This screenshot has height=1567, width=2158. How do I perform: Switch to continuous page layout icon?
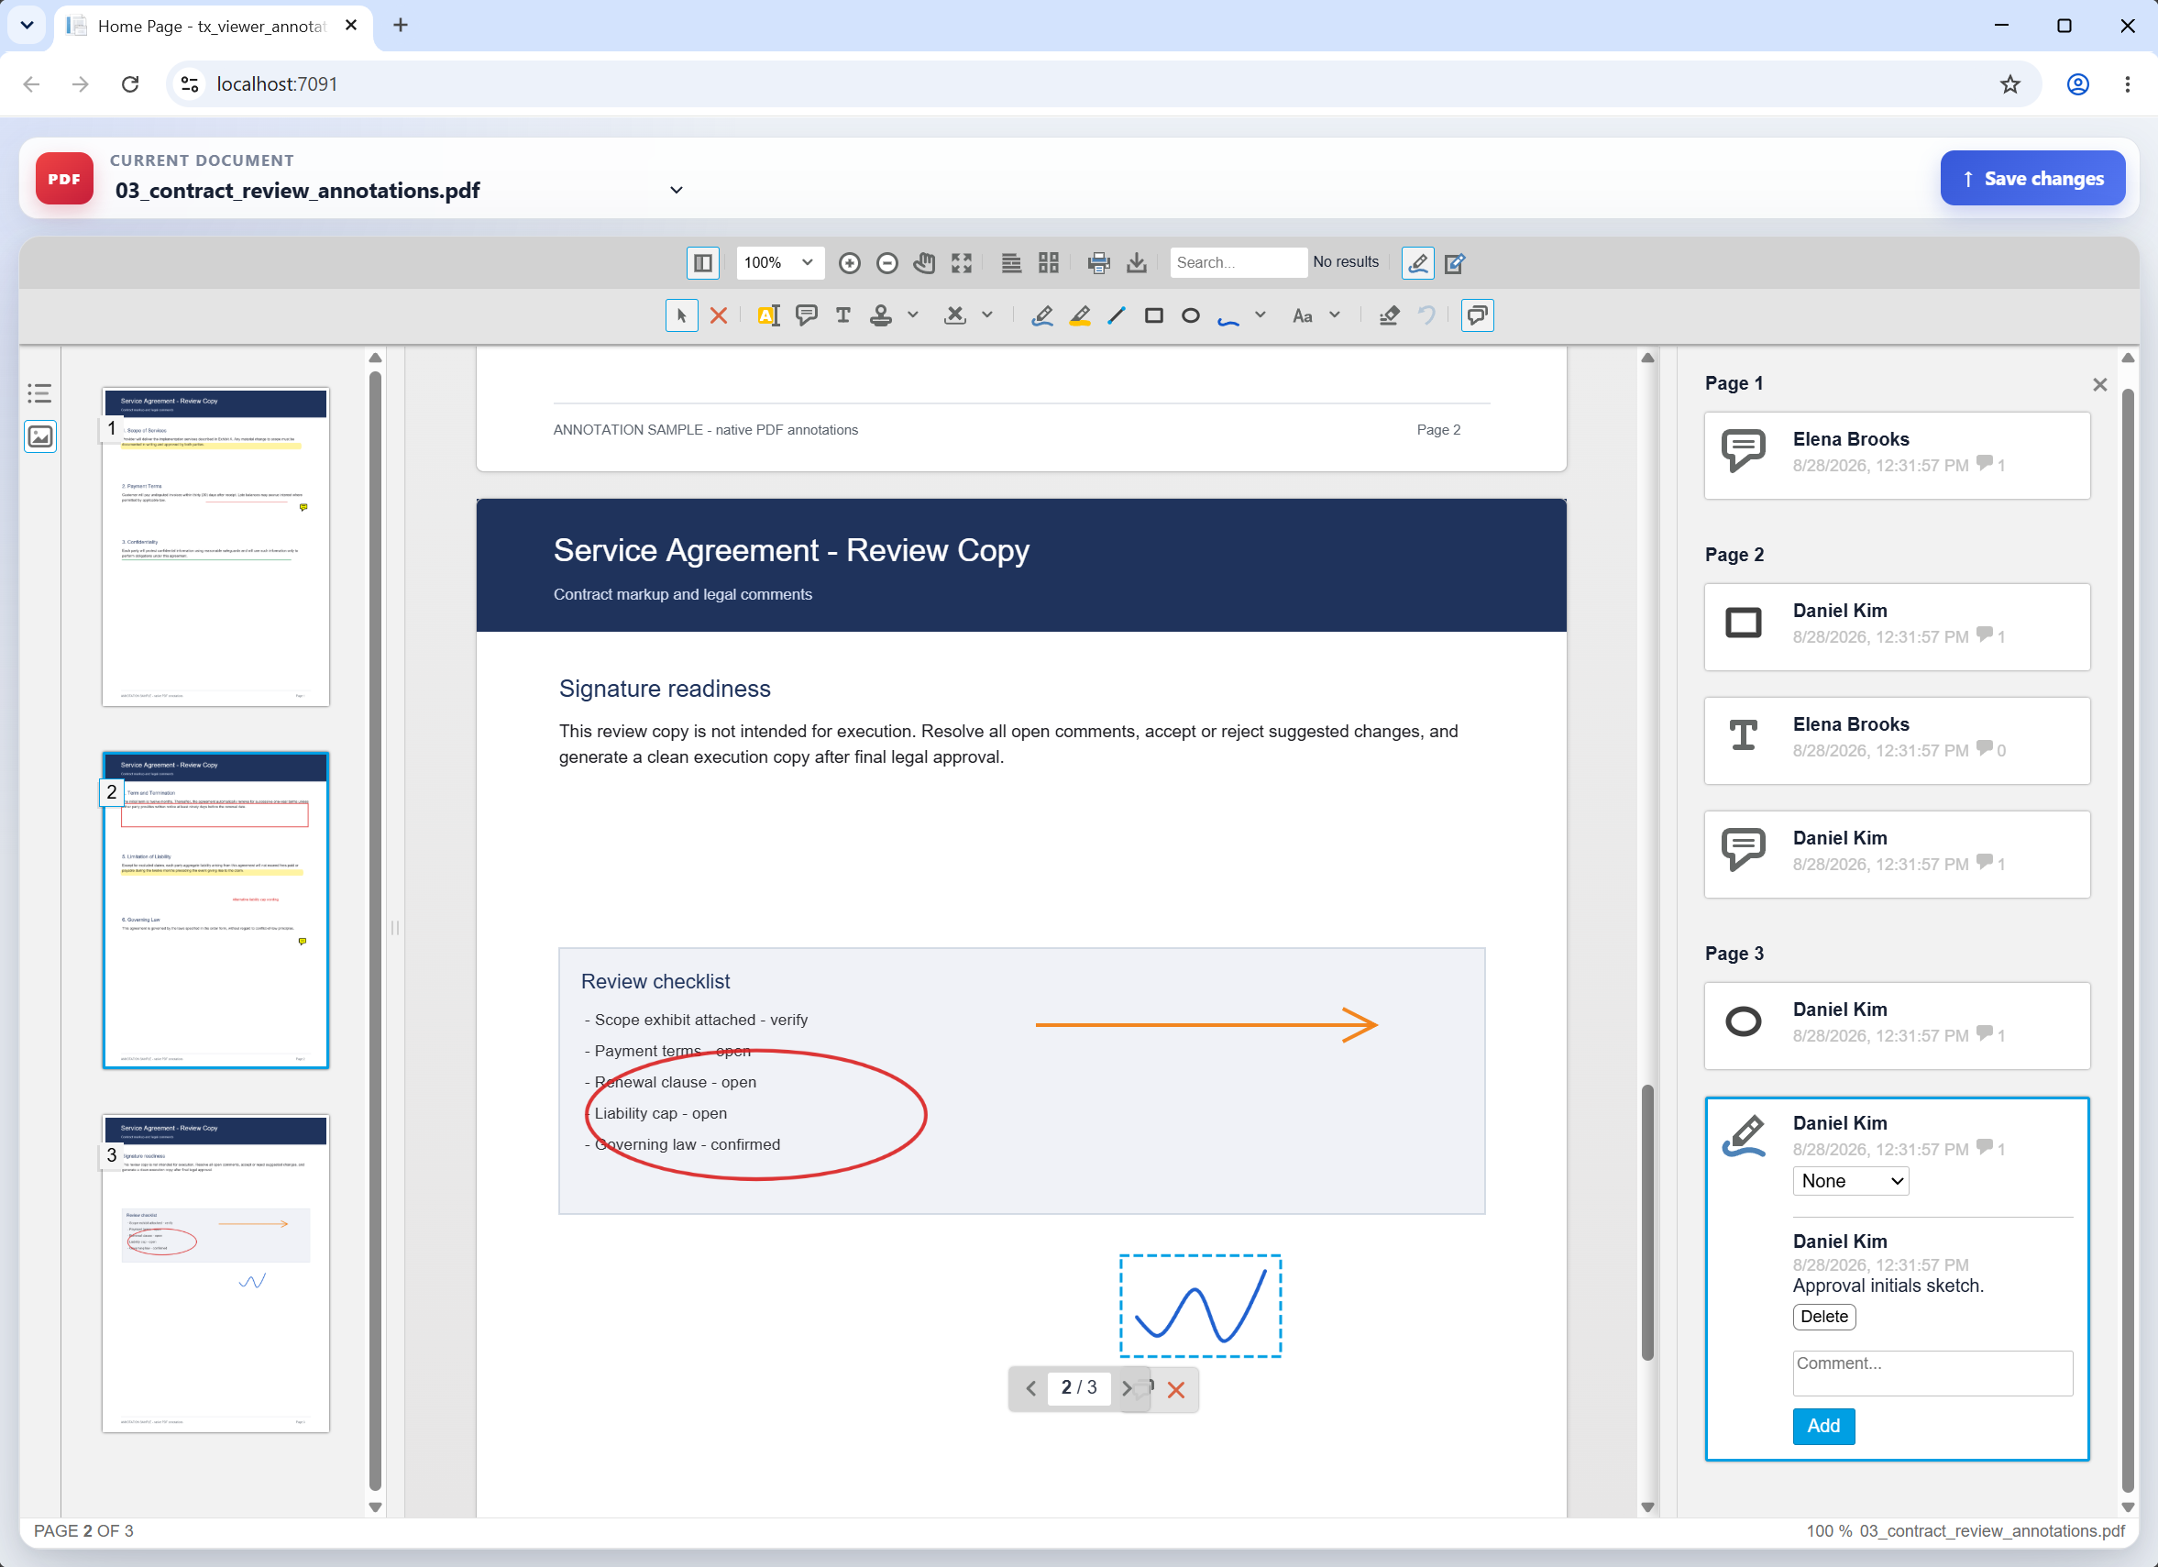(1011, 262)
